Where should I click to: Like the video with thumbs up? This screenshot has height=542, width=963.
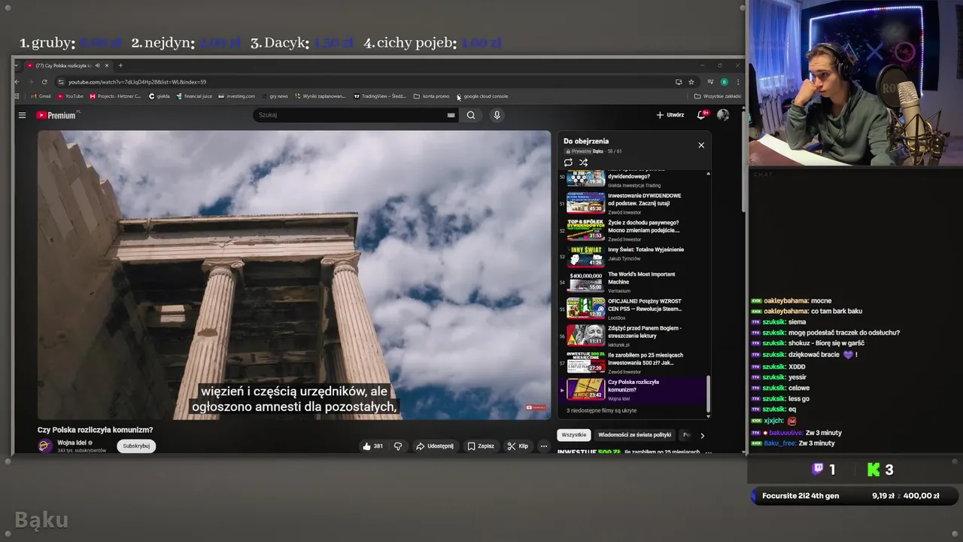[373, 446]
